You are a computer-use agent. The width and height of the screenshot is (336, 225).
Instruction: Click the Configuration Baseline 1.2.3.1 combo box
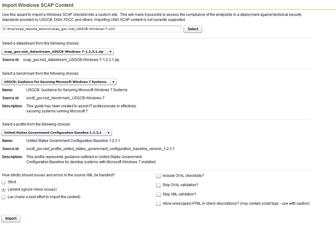point(53,133)
